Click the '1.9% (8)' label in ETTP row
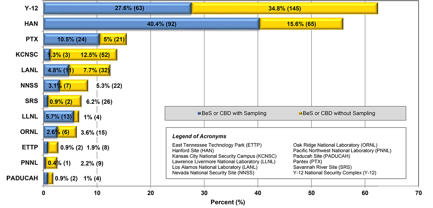 click(98, 148)
